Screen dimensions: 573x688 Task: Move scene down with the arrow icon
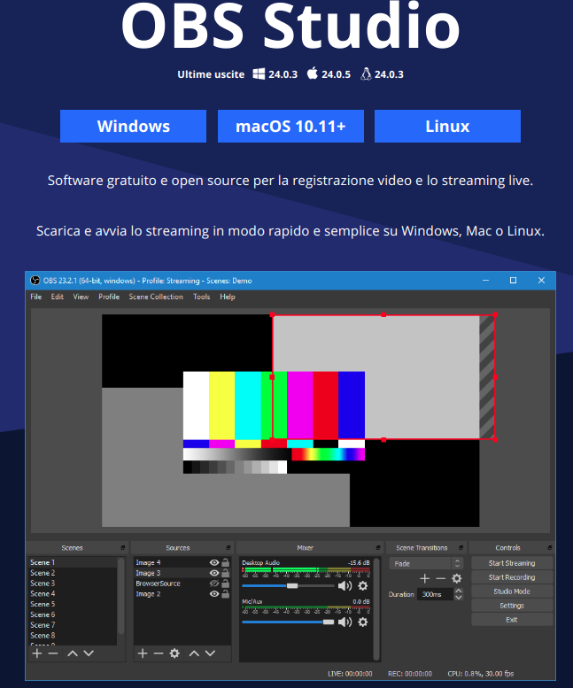point(89,653)
